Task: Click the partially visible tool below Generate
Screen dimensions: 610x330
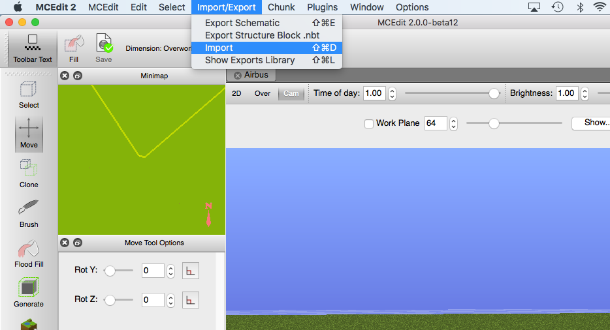Action: pyautogui.click(x=29, y=324)
